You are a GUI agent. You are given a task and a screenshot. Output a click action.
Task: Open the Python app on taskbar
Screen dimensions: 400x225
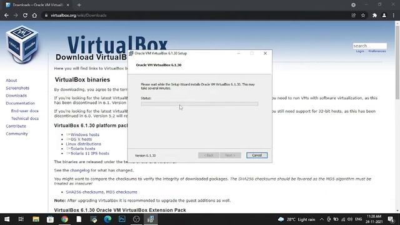[93, 219]
